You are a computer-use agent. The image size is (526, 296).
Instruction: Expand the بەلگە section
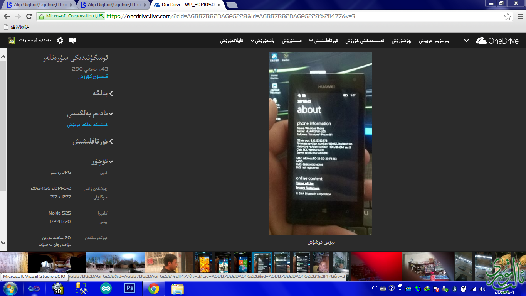pos(103,93)
